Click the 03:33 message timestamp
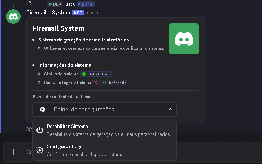The height and width of the screenshot is (164, 262). click(x=93, y=13)
